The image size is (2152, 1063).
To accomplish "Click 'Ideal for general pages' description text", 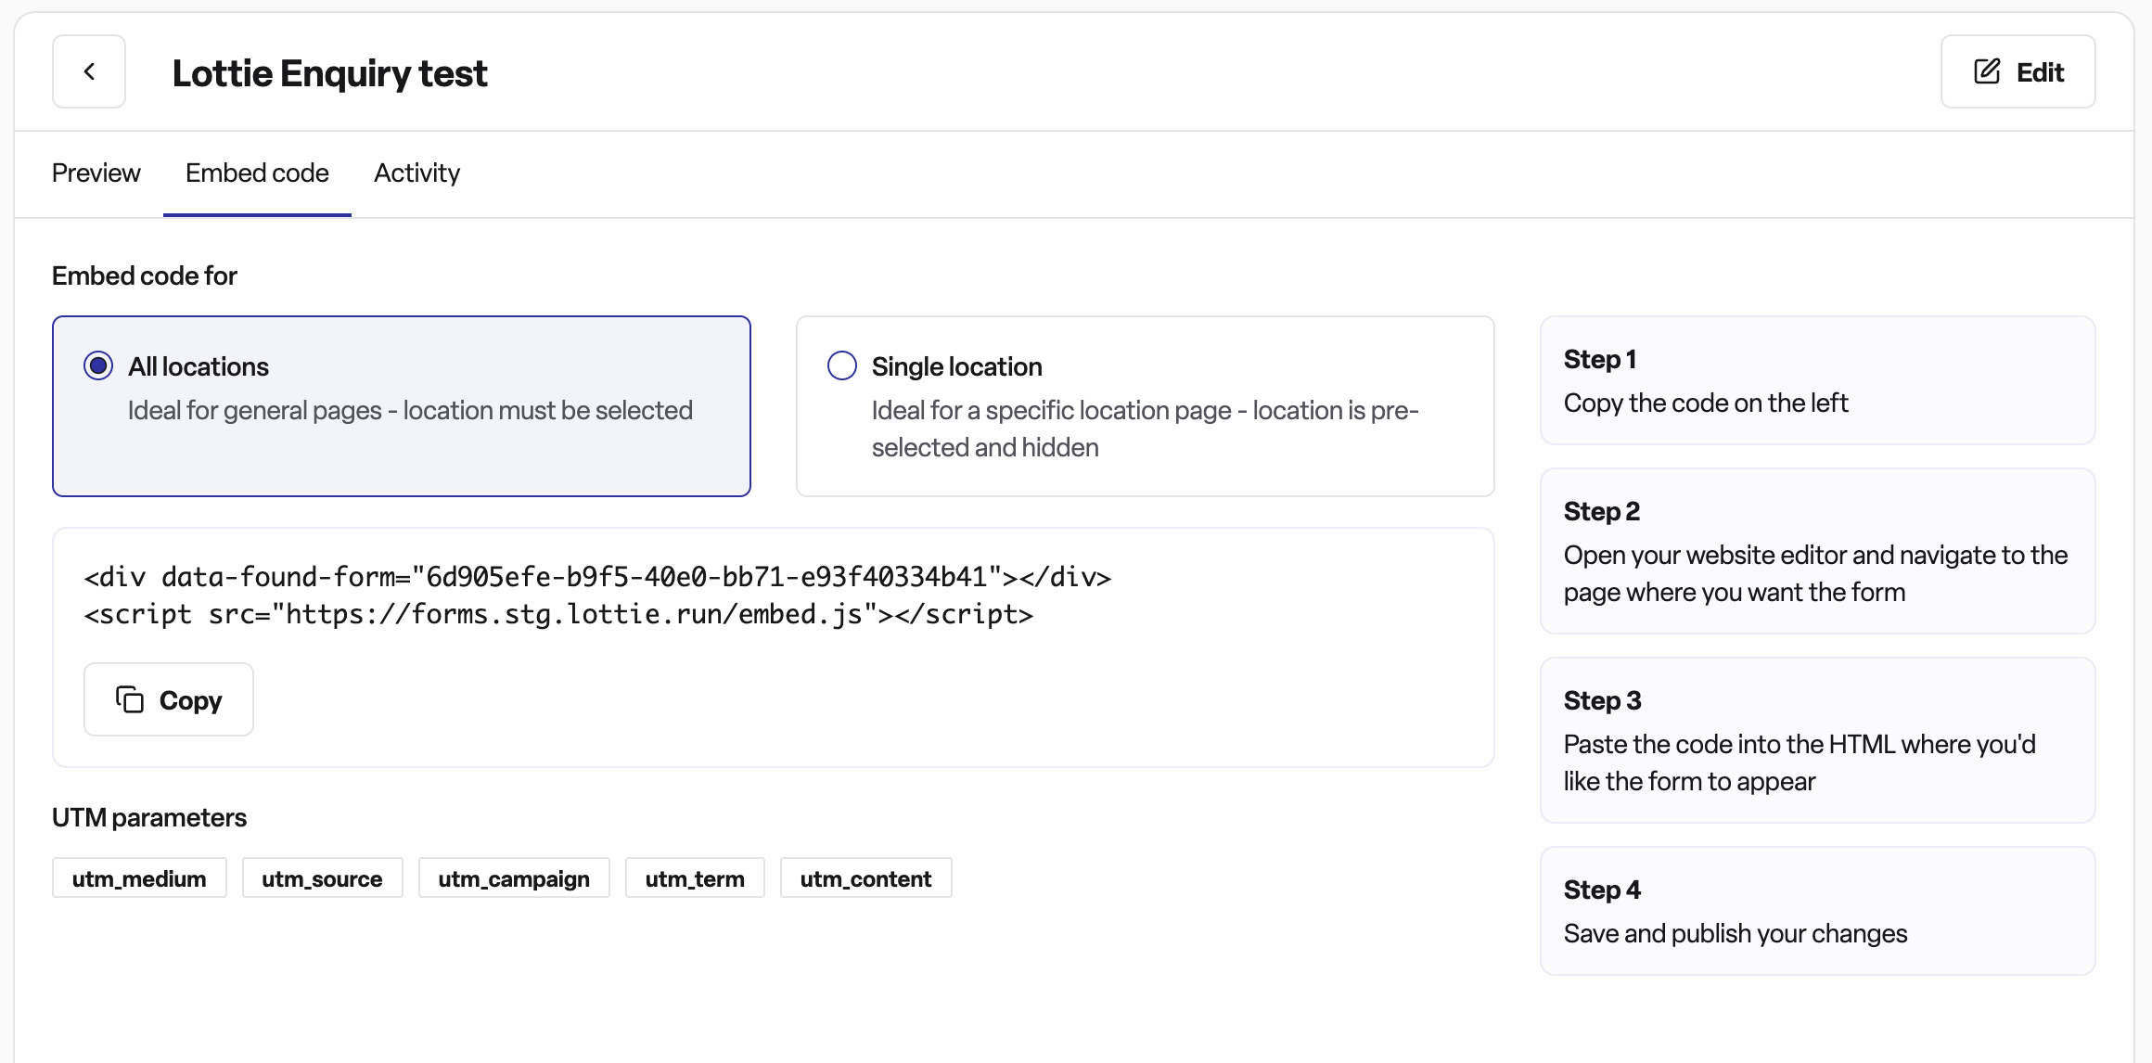I will (x=410, y=410).
